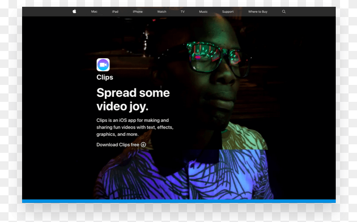The height and width of the screenshot is (222, 357).
Task: Click the 'Spread some video joy.' headline
Action: point(133,99)
